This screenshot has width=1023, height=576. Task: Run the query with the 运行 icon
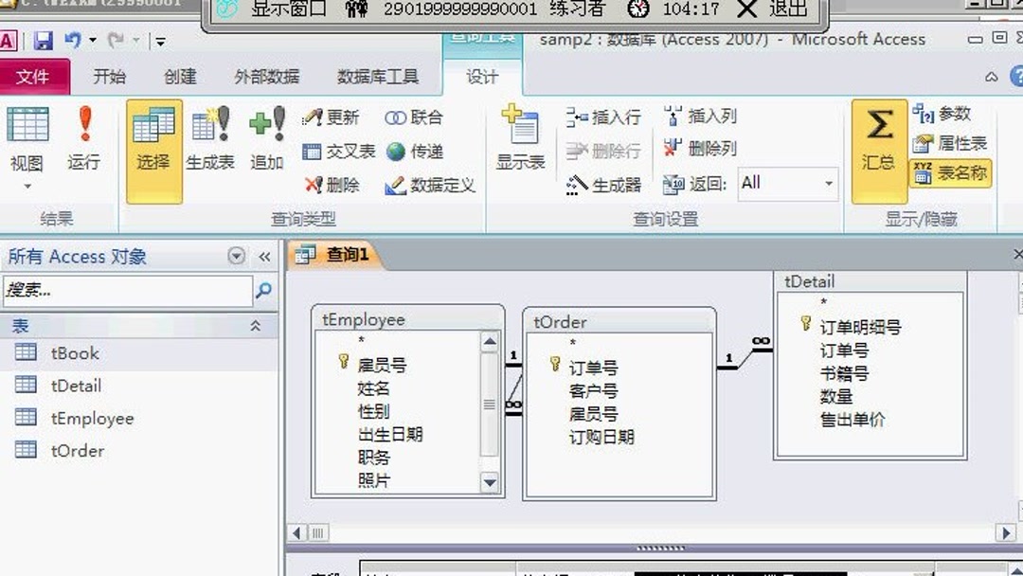tap(84, 142)
